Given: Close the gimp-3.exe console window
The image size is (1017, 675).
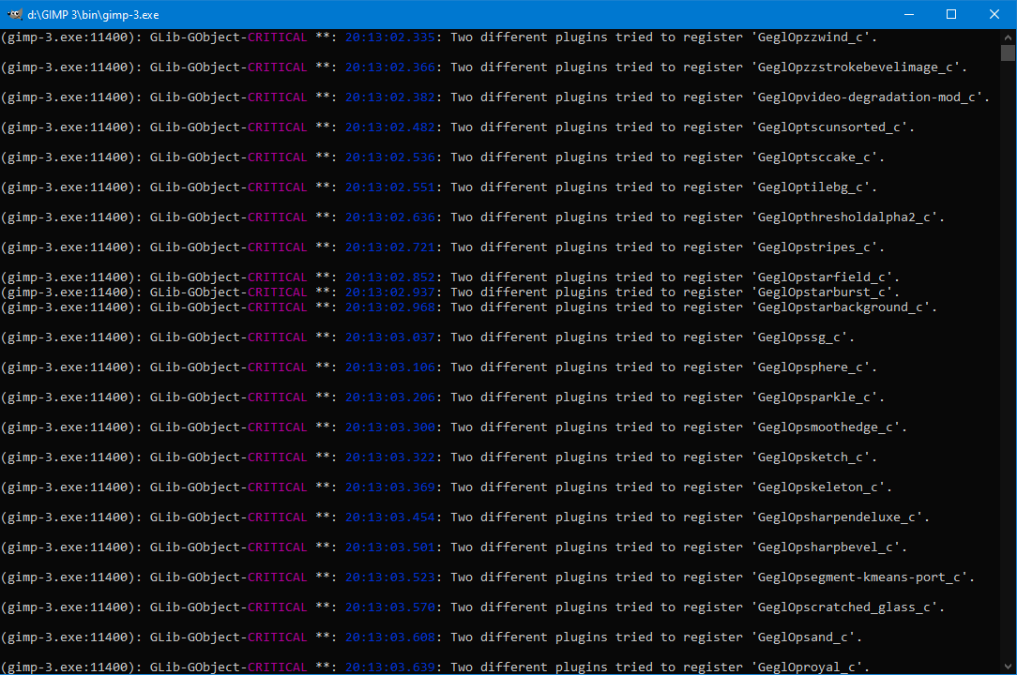Looking at the screenshot, I should (x=994, y=14).
